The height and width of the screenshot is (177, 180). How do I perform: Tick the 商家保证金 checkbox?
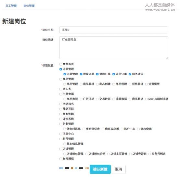(x=84, y=129)
